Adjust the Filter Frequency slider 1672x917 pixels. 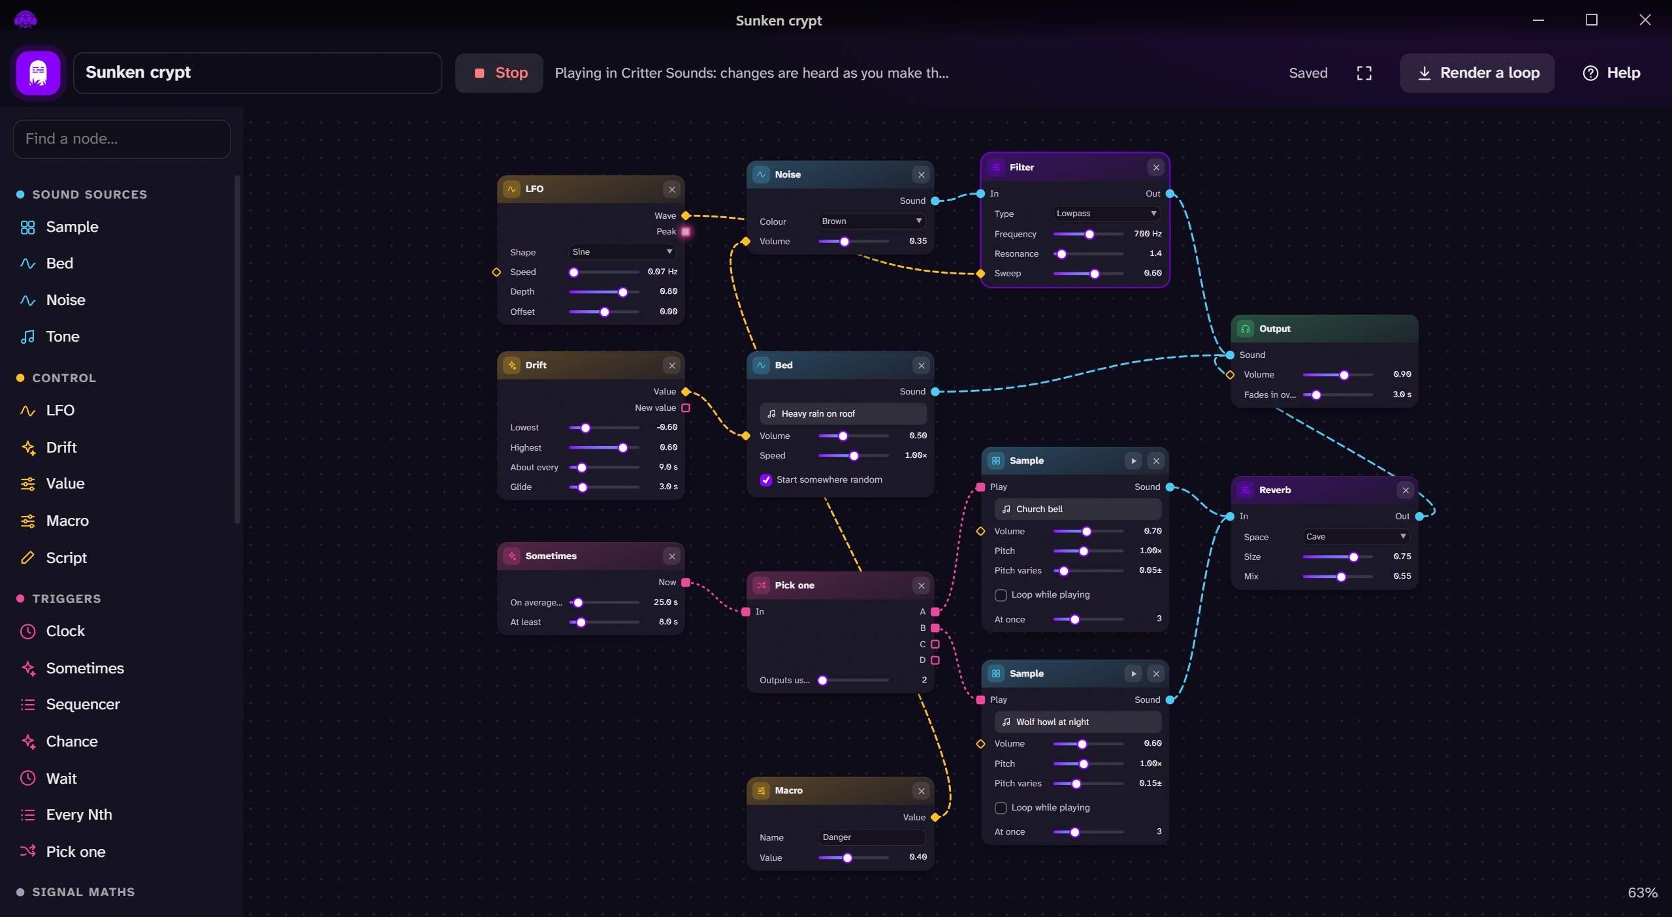click(x=1088, y=234)
